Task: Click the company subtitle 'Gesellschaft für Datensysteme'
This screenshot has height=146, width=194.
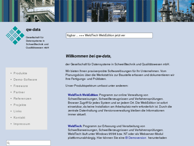Action: click(x=37, y=43)
